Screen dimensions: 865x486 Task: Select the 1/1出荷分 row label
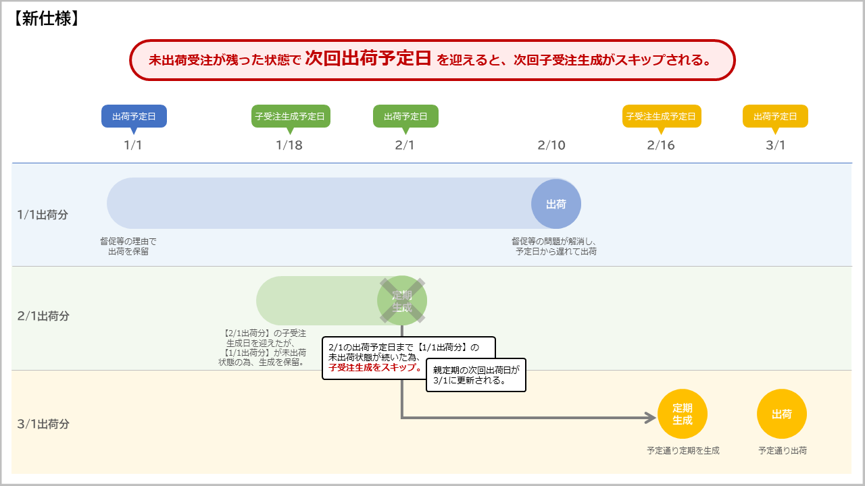43,215
